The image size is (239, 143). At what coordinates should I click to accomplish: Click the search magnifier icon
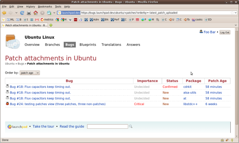[131, 126]
